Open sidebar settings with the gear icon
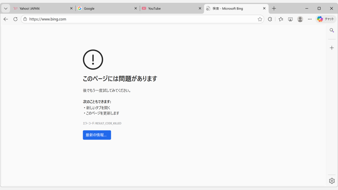Viewport: 338px width, 190px height. pyautogui.click(x=332, y=180)
